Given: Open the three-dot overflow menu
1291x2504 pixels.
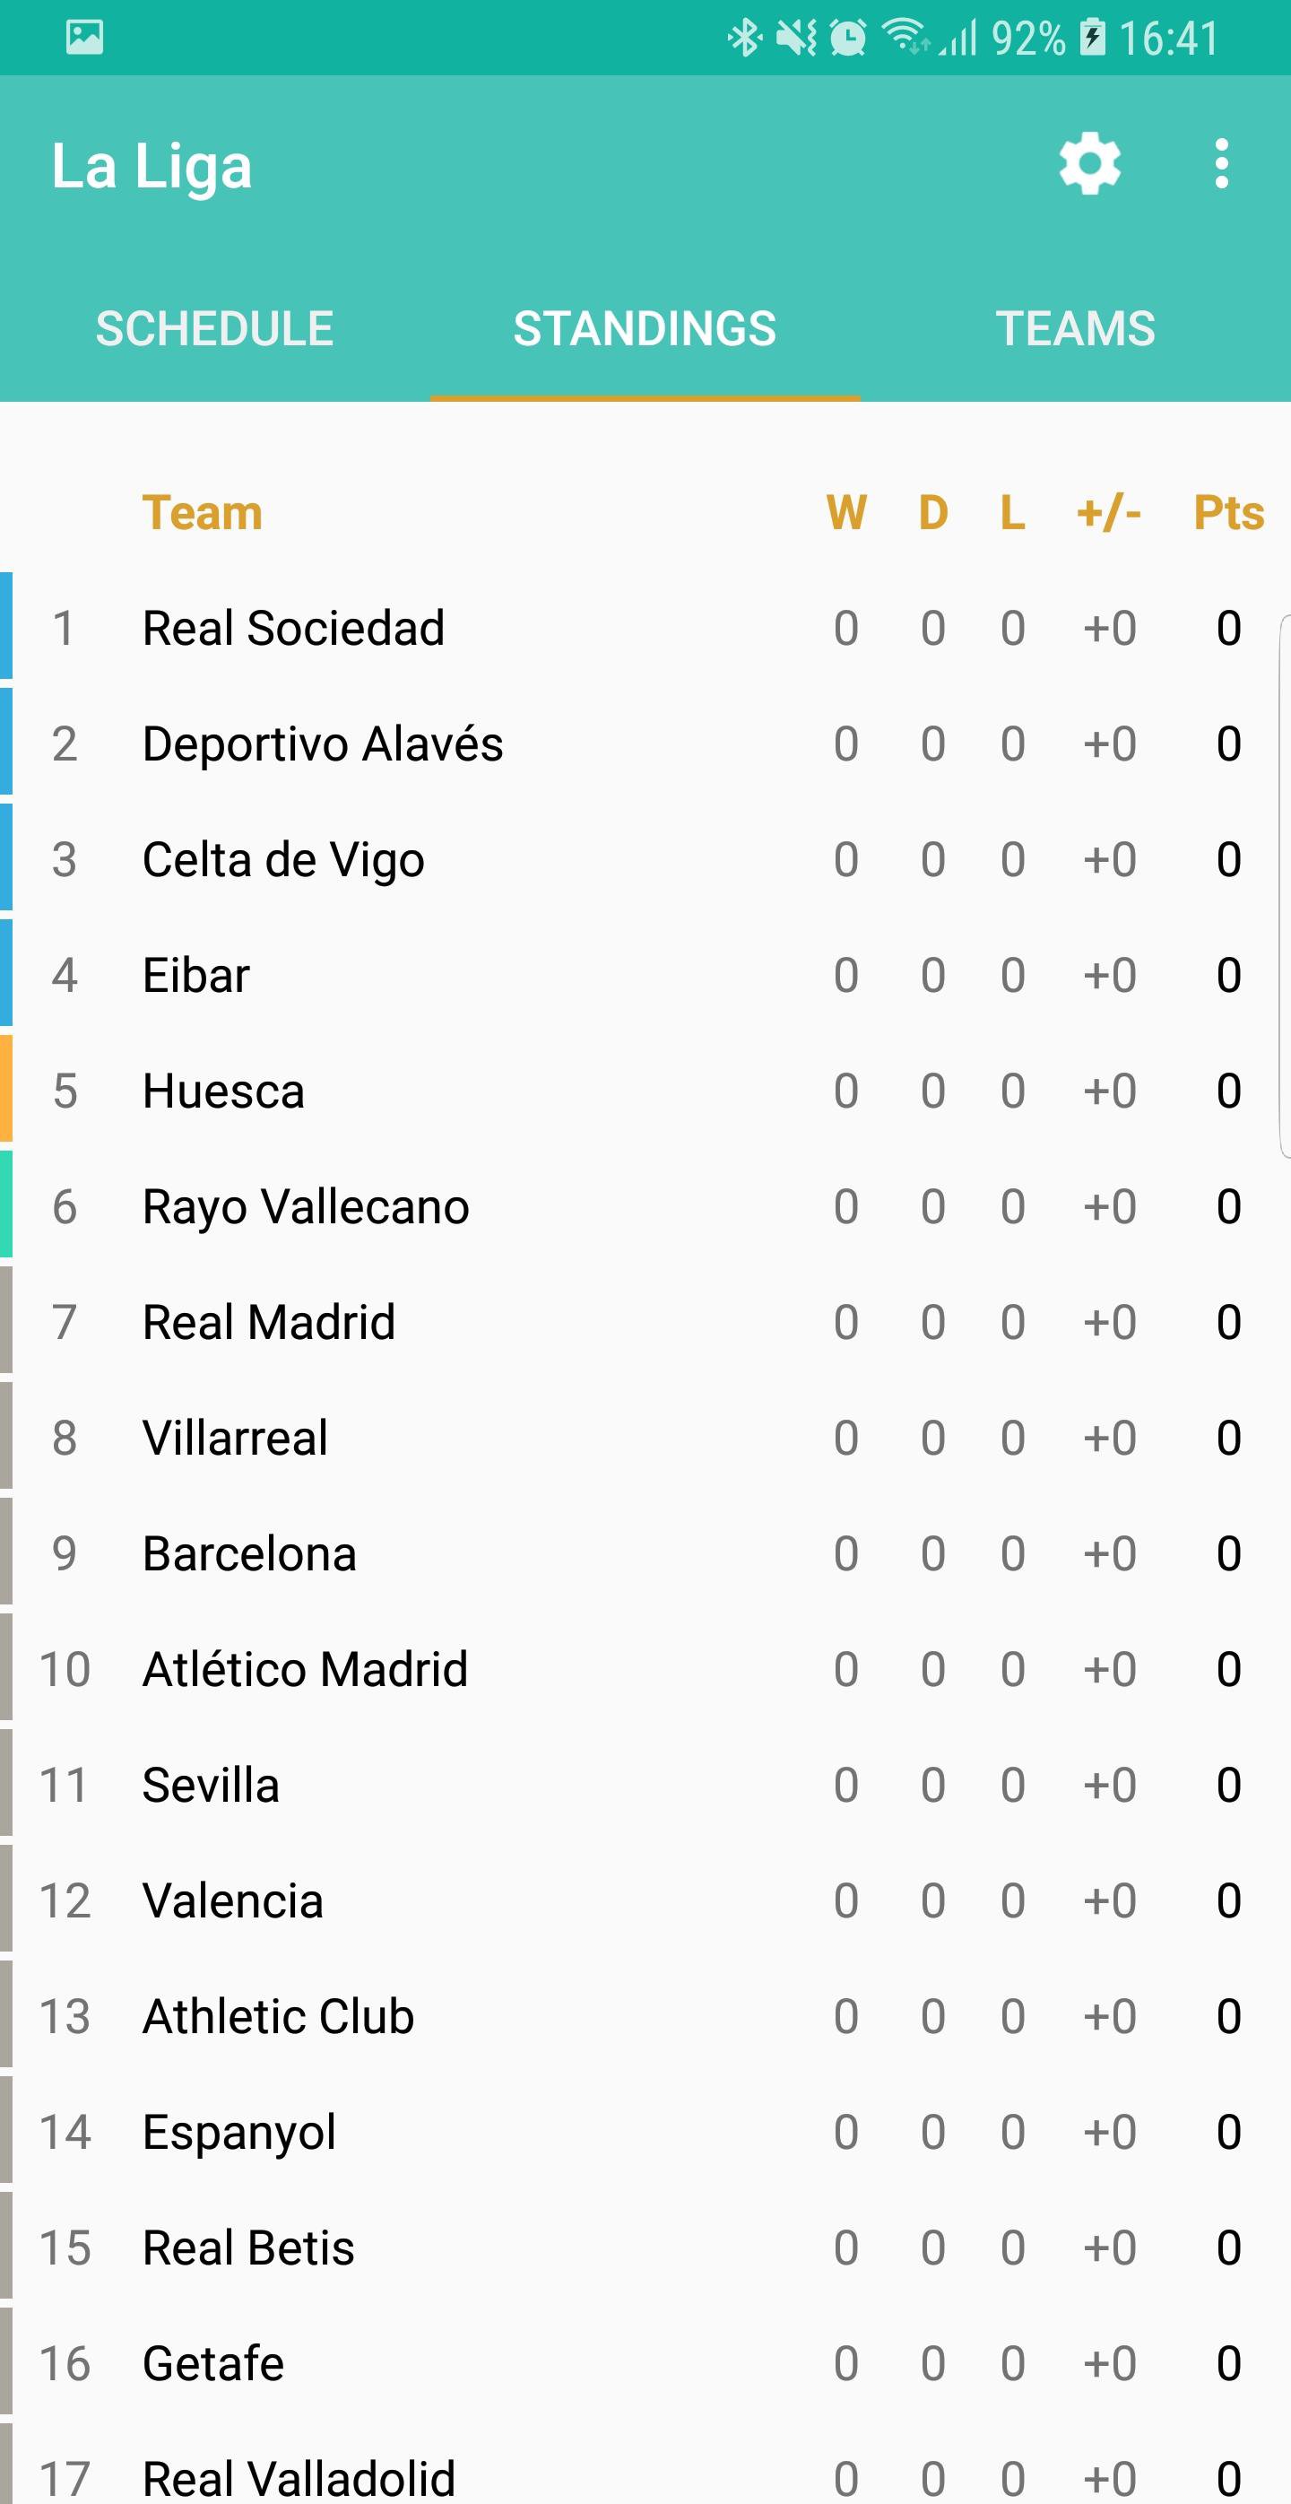Looking at the screenshot, I should point(1221,163).
